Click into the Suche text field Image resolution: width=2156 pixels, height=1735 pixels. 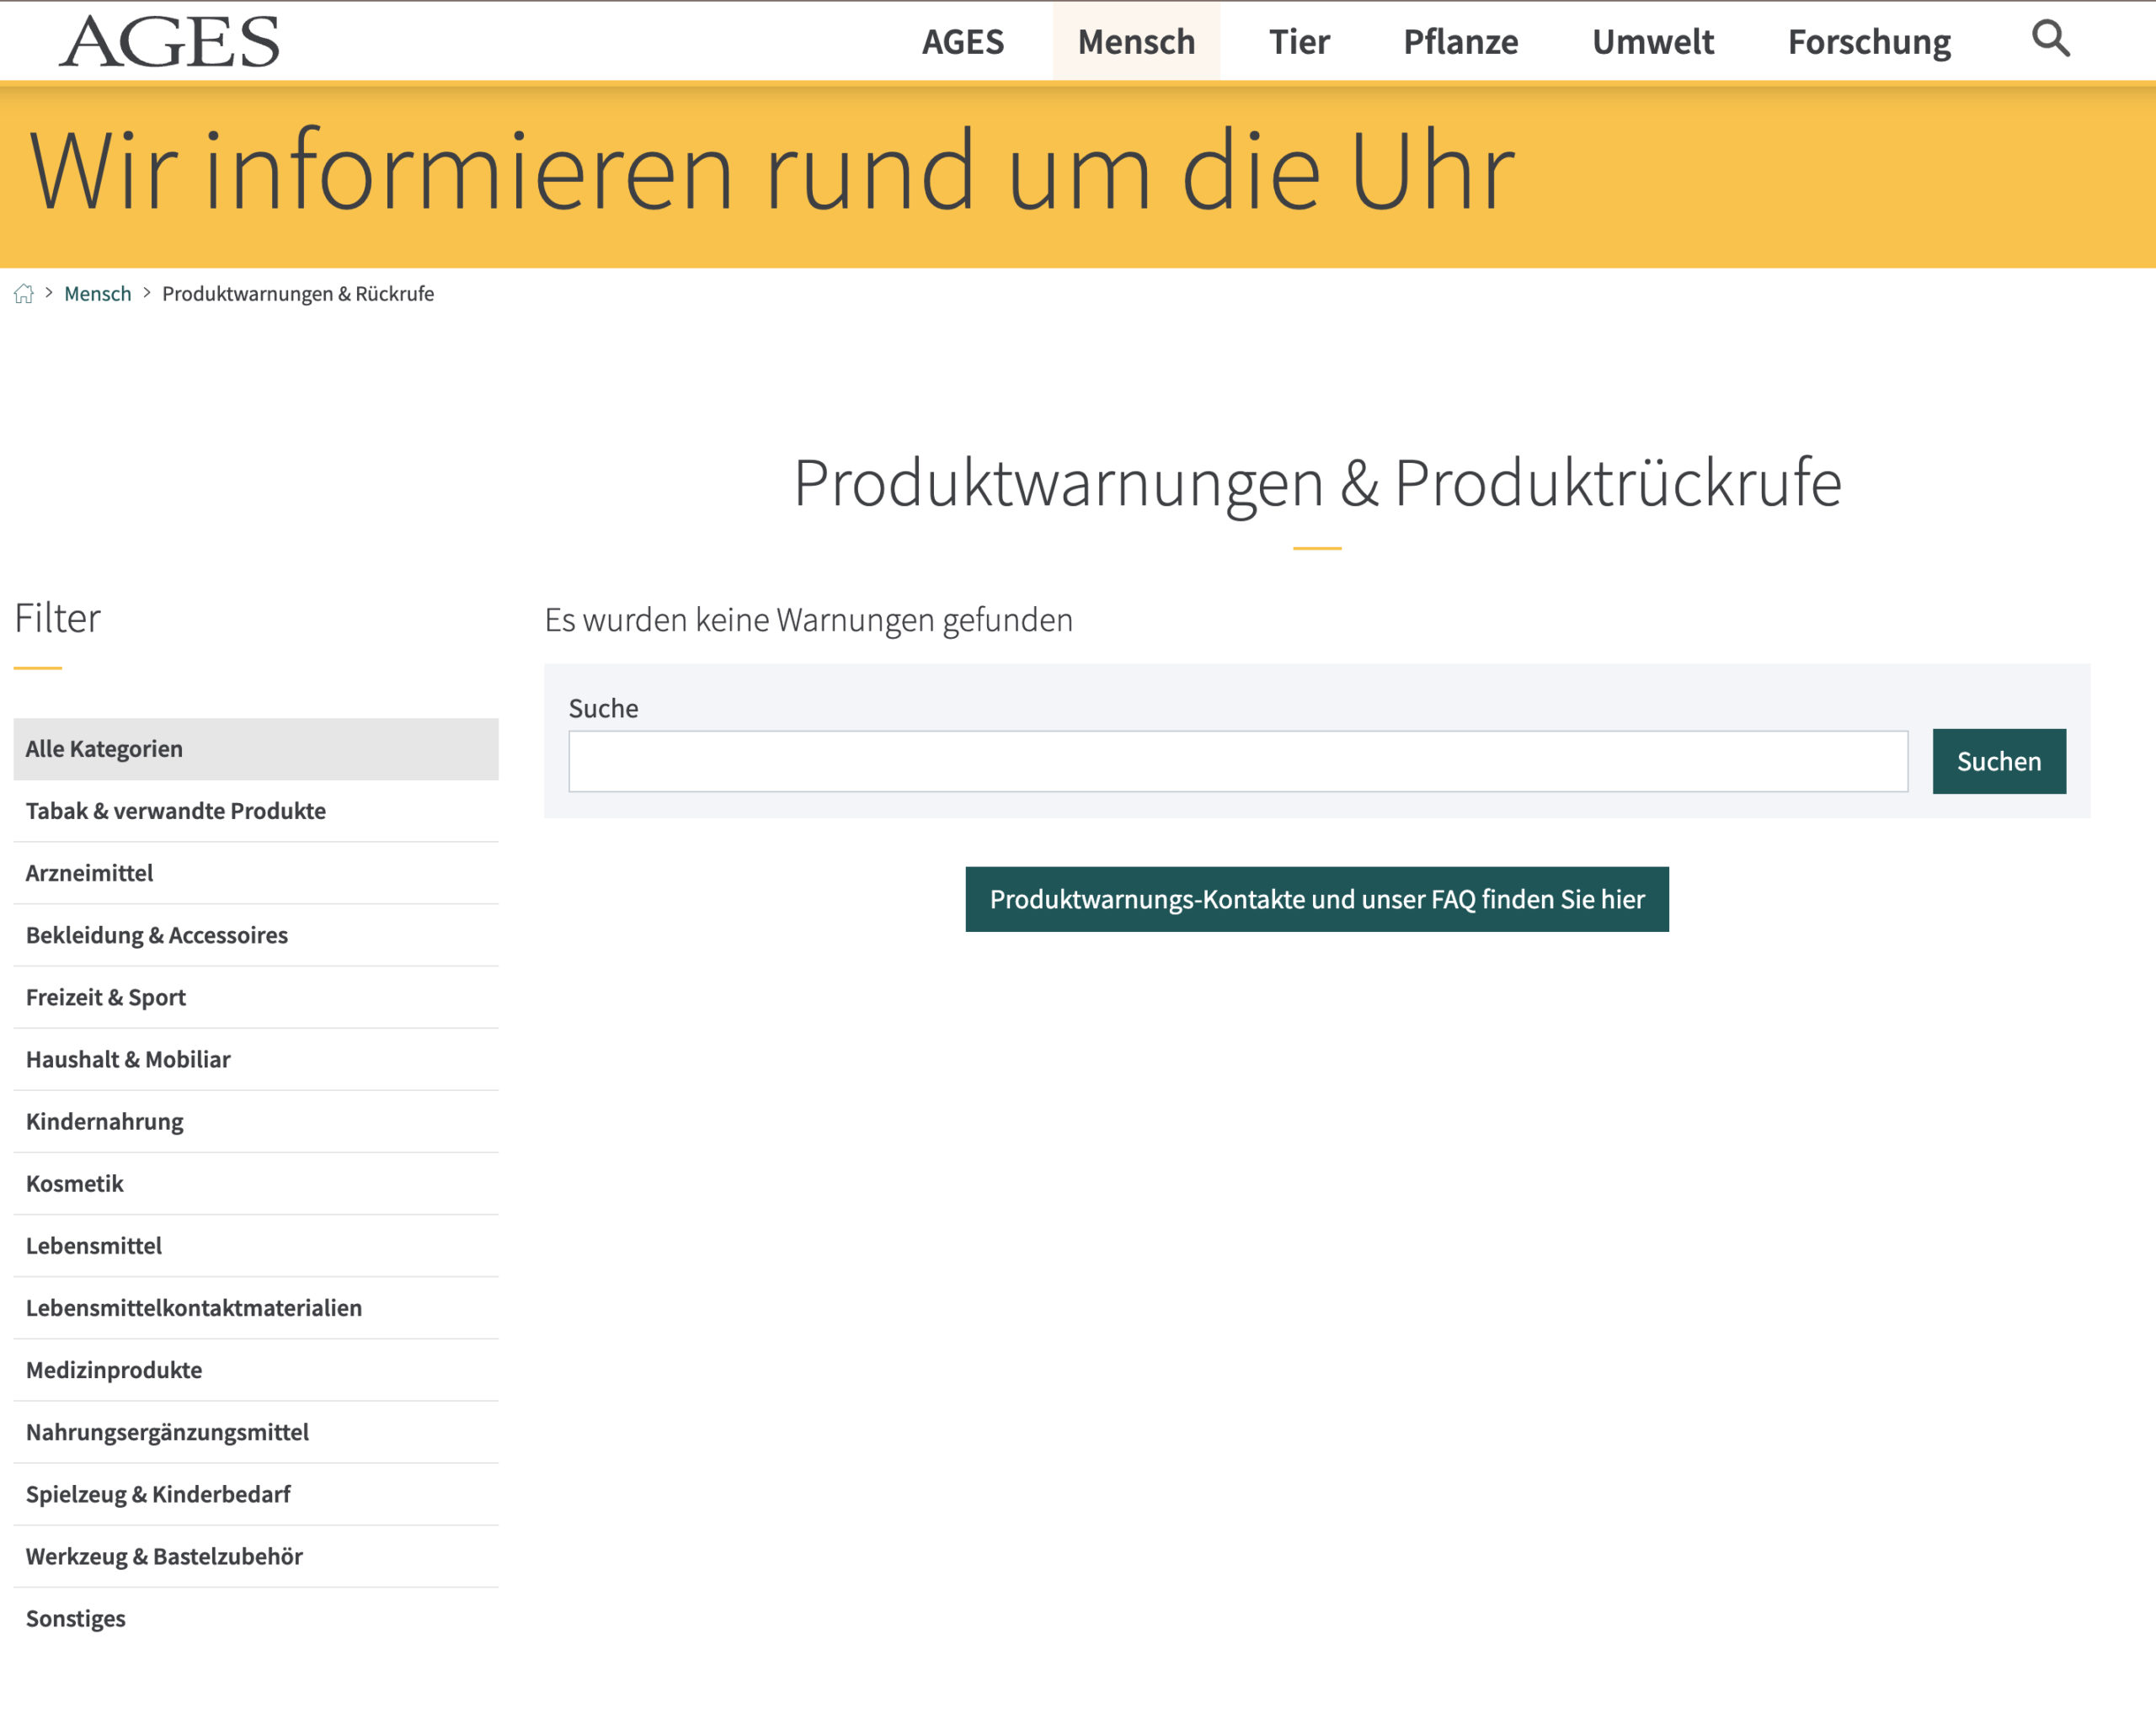(x=1237, y=762)
